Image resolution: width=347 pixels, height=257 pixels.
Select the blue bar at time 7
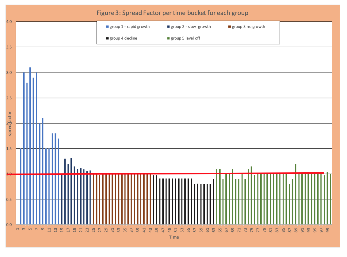36,148
